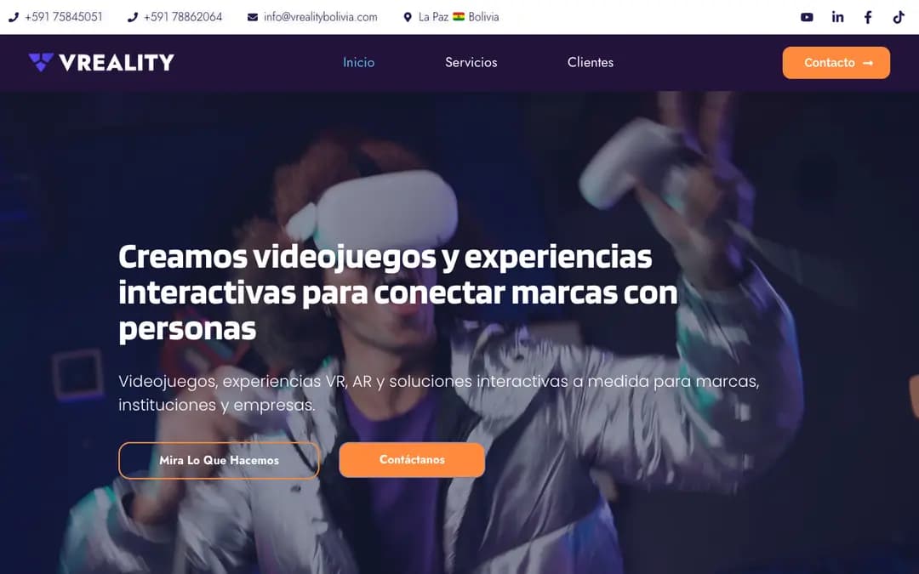The height and width of the screenshot is (574, 919).
Task: Click the 'Creamos videojuegos y experiencias' headline
Action: (398, 292)
